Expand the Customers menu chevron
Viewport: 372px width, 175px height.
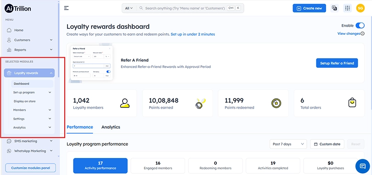pyautogui.click(x=51, y=40)
